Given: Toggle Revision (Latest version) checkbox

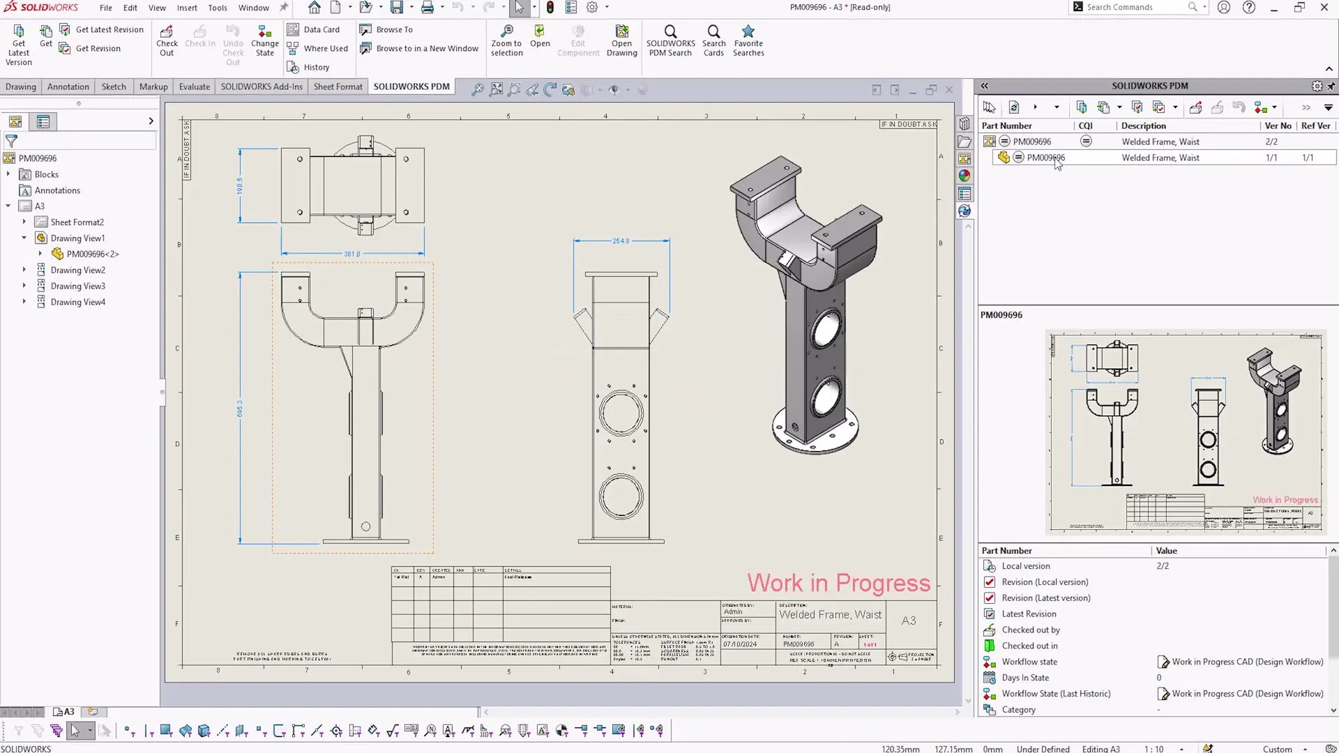Looking at the screenshot, I should coord(989,598).
